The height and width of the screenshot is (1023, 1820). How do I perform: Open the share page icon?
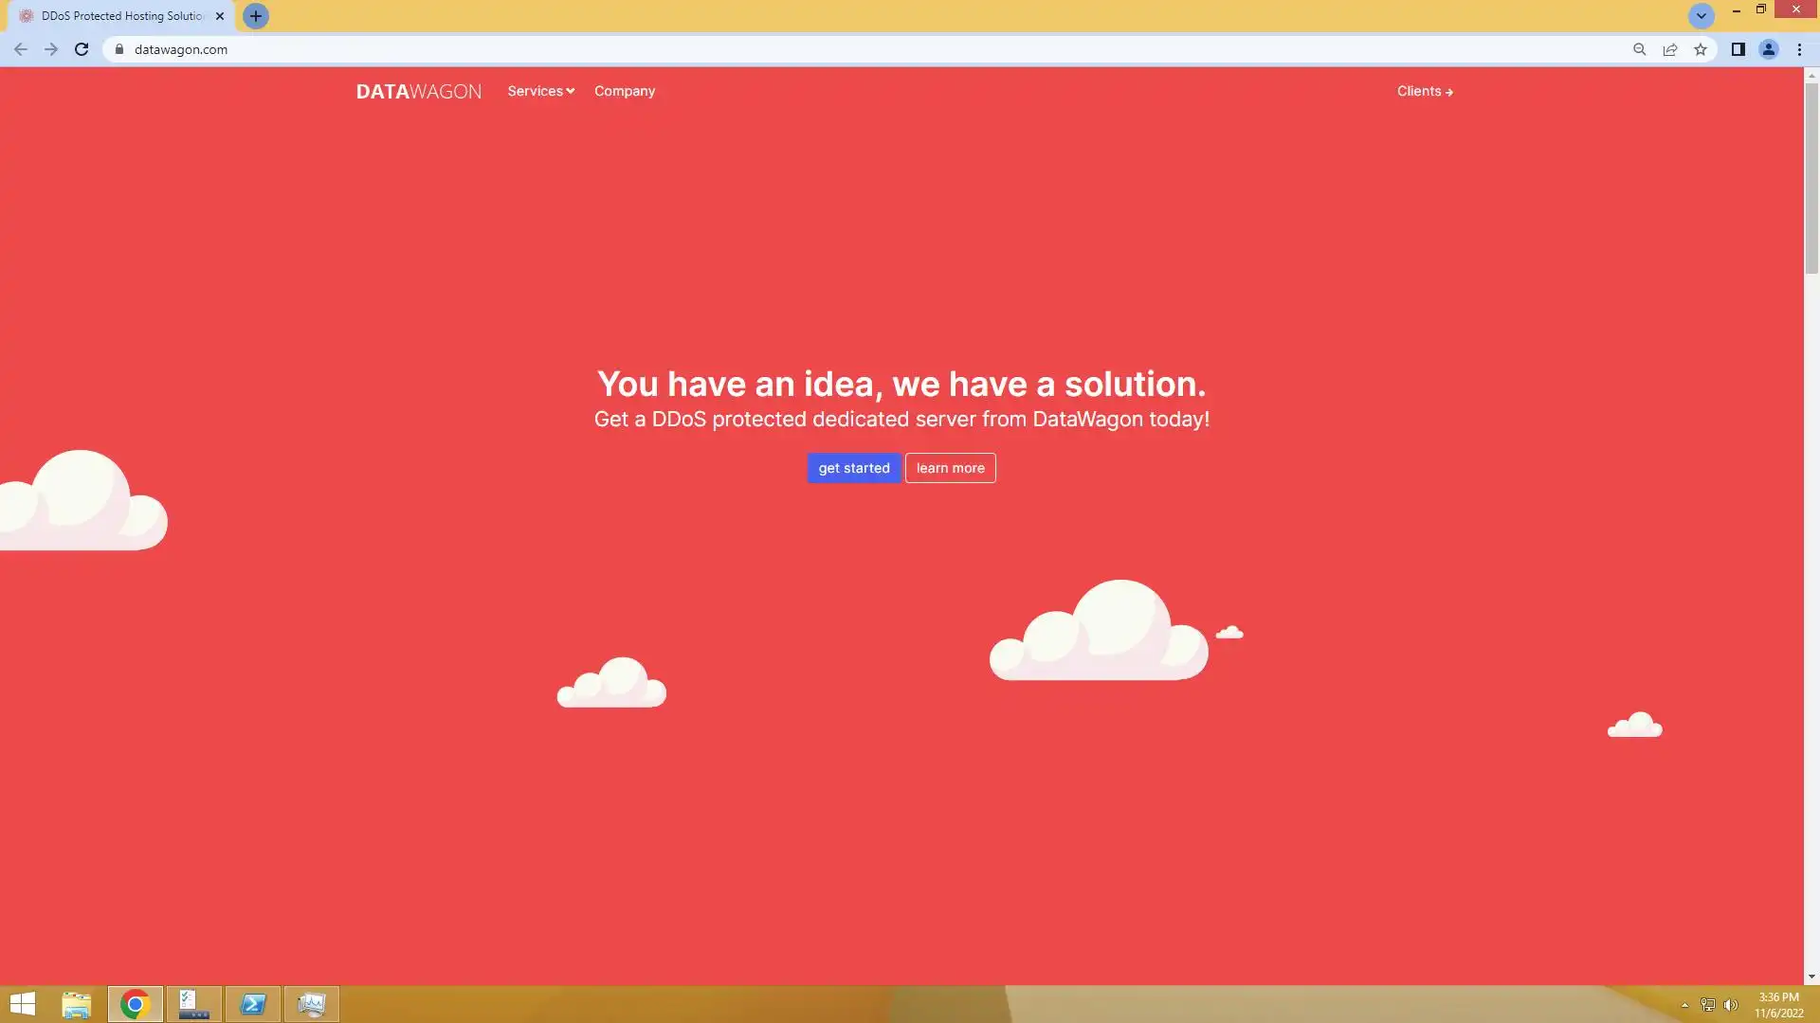(x=1670, y=49)
